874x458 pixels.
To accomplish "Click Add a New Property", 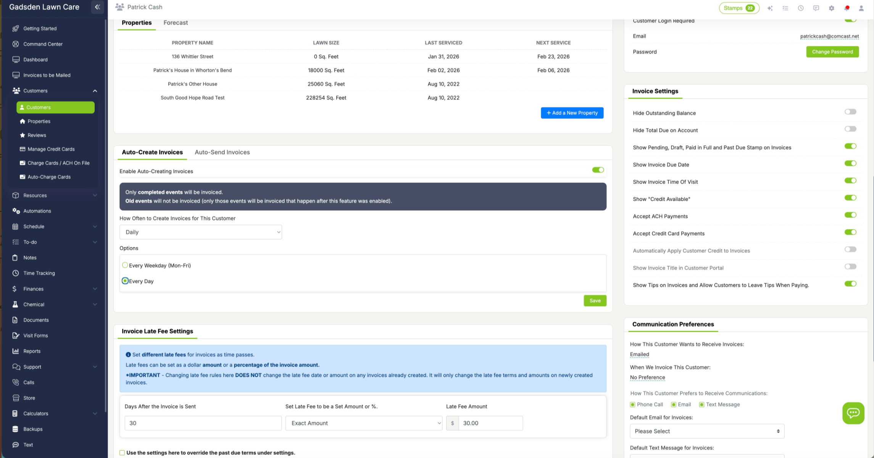I will [x=572, y=113].
